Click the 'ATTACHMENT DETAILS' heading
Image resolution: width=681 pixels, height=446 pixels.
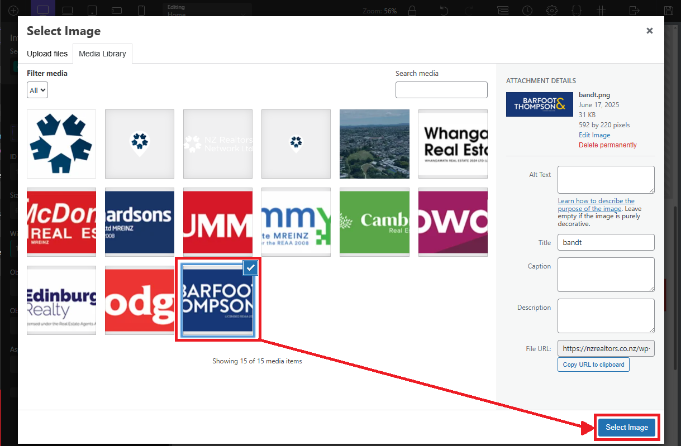coord(541,81)
